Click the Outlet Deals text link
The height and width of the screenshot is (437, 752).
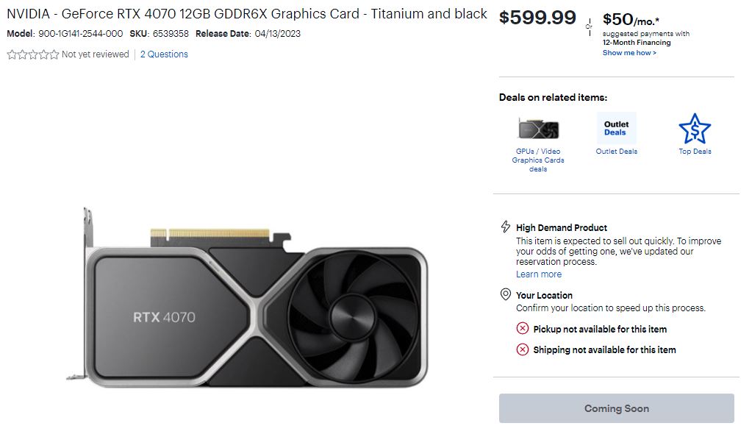616,152
